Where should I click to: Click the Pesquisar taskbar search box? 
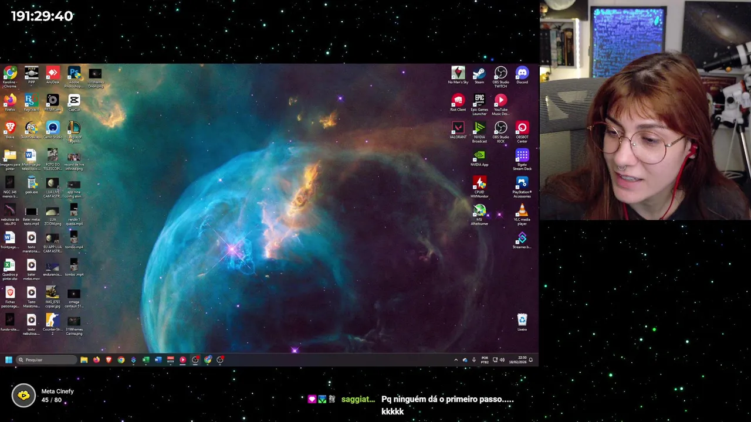[46, 360]
